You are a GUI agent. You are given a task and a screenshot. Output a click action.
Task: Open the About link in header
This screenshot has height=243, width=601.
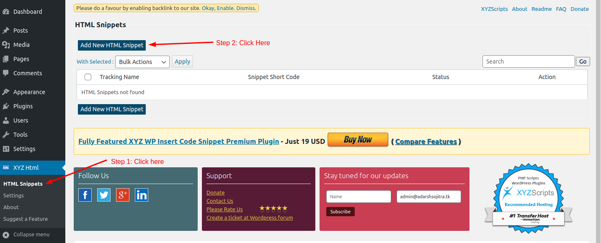click(x=520, y=9)
